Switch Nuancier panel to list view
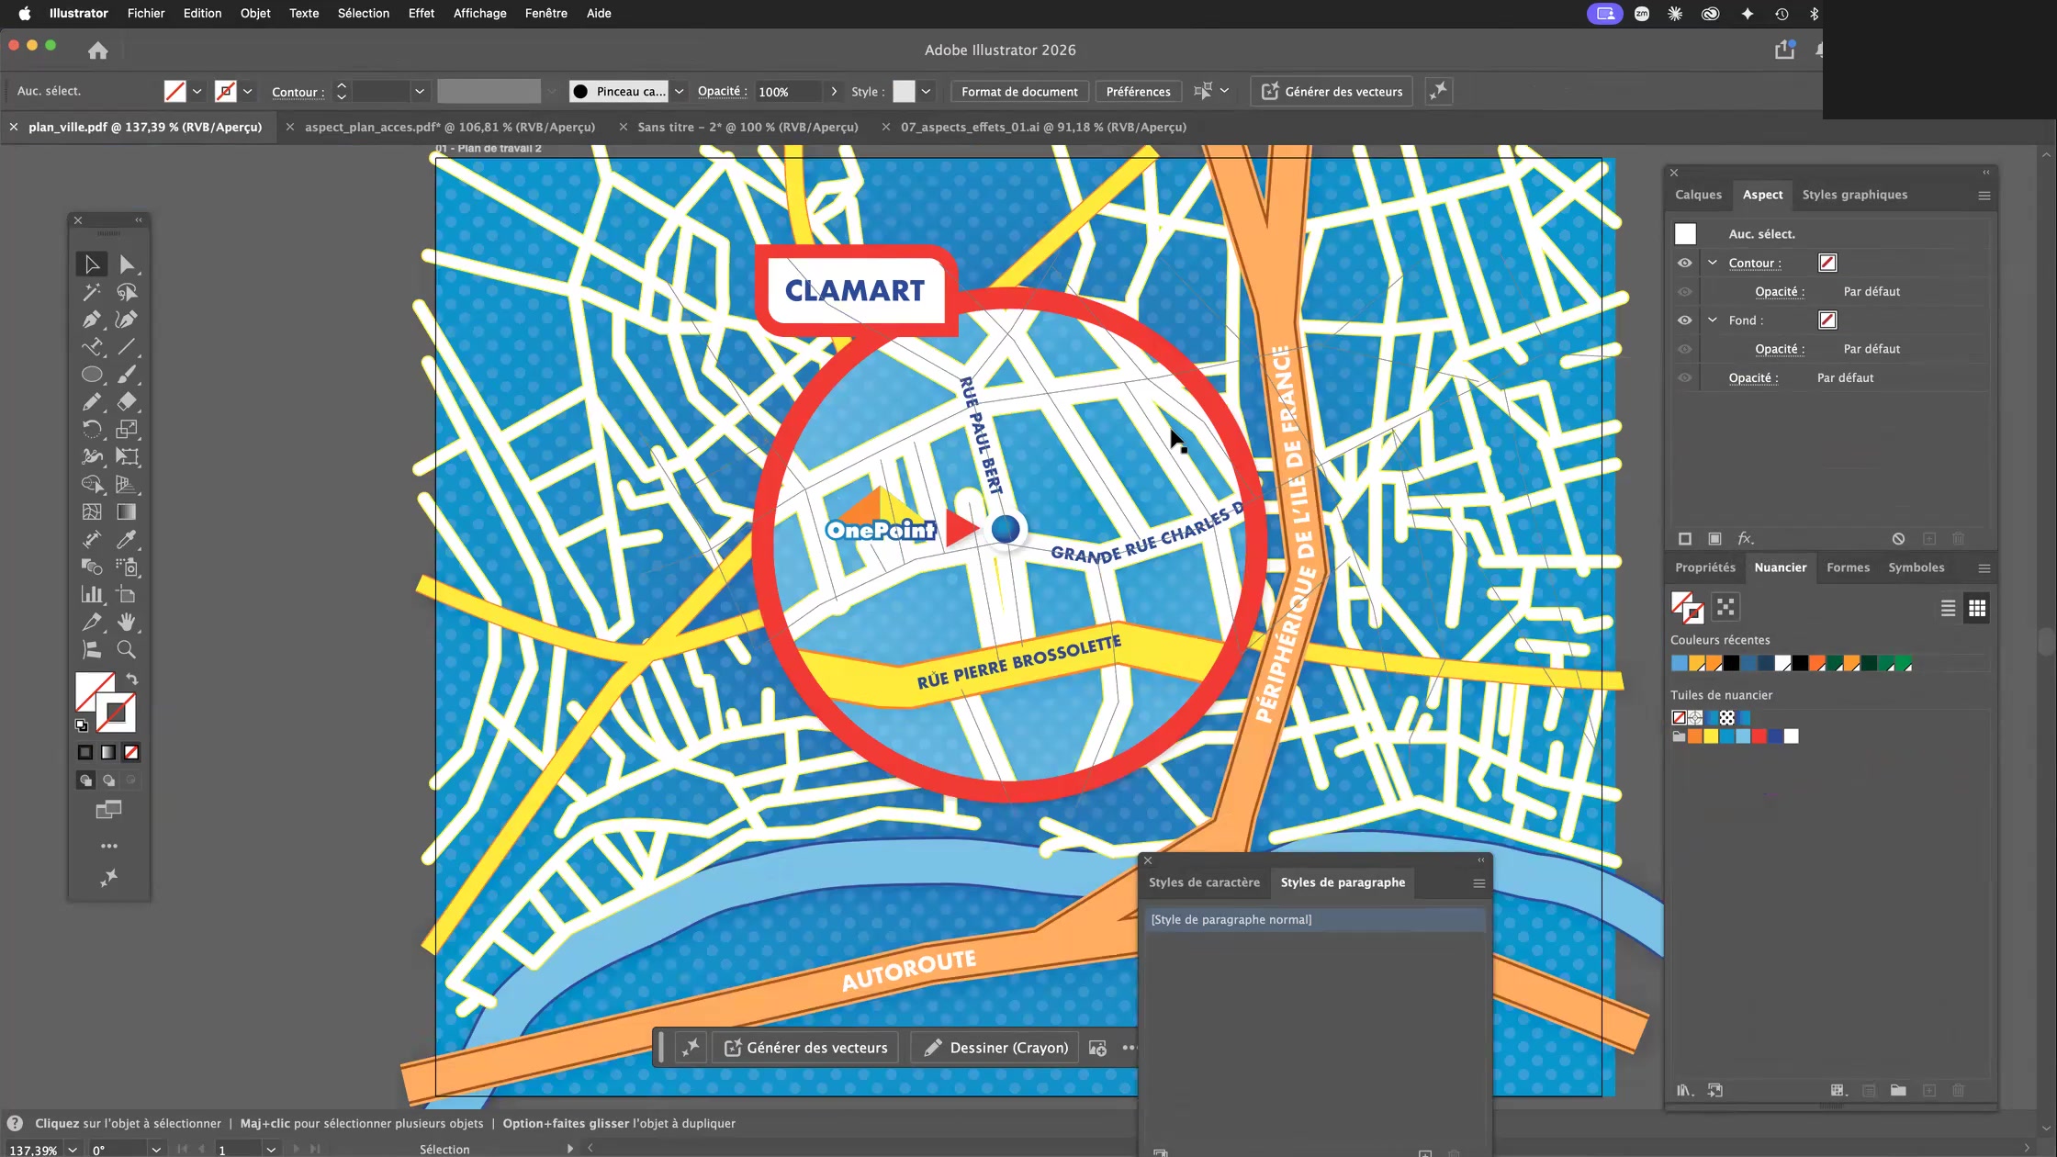The image size is (2057, 1157). [x=1948, y=608]
